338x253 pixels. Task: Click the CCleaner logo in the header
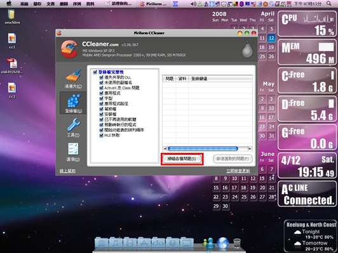[x=69, y=49]
